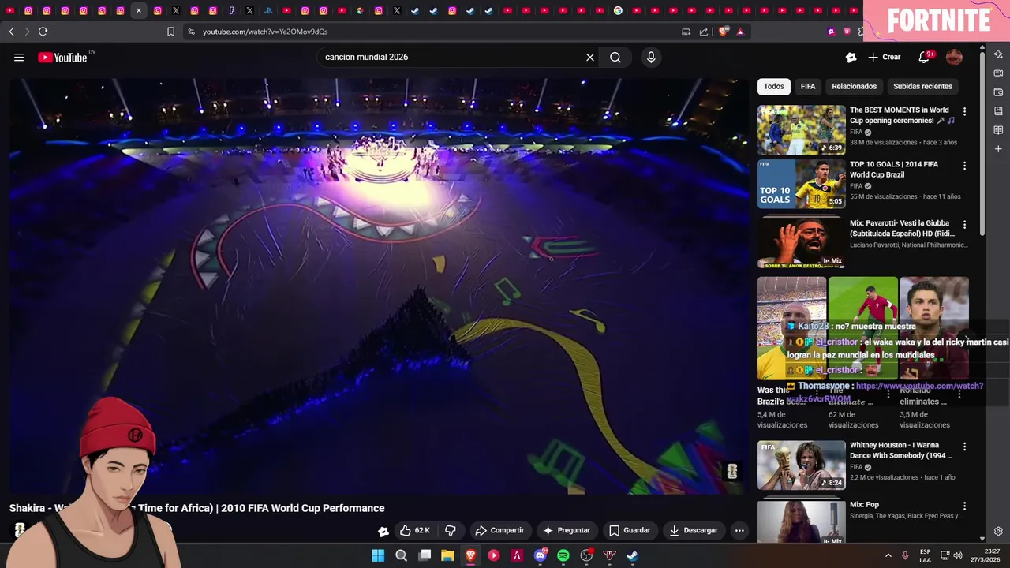The image size is (1010, 568).
Task: Dislike the video with the thumbs-down
Action: tap(451, 531)
